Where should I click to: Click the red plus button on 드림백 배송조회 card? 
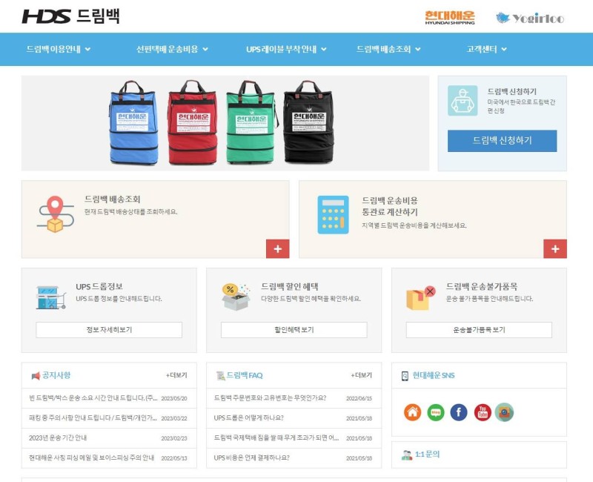point(277,248)
